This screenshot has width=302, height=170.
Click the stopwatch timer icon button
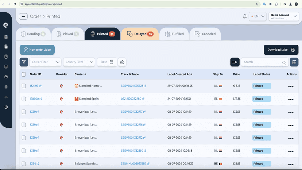[122, 62]
